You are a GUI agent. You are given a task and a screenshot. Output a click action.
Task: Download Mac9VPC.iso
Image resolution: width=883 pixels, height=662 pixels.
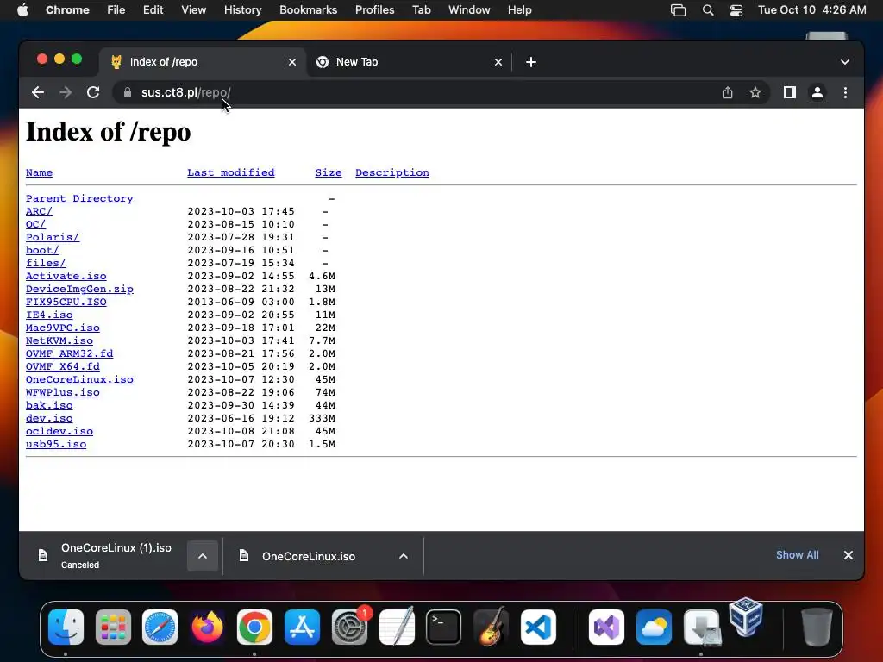pos(62,328)
